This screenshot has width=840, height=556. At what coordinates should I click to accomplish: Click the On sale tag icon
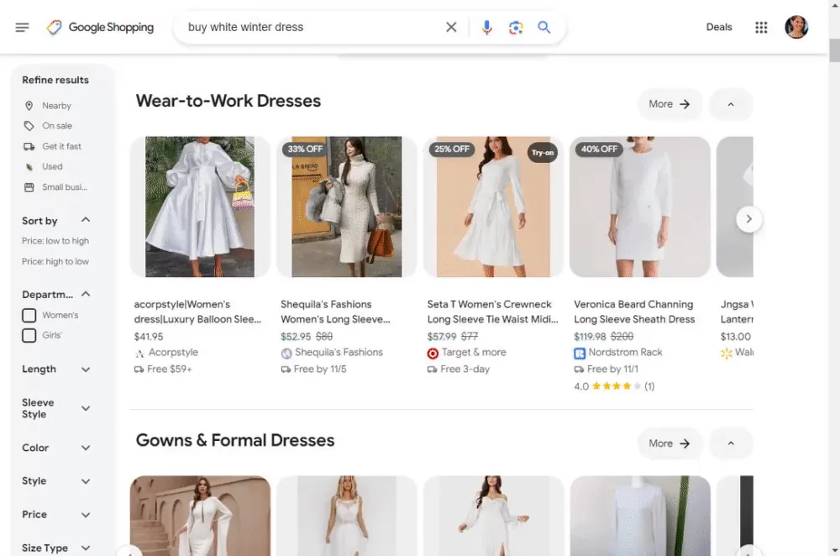[29, 126]
